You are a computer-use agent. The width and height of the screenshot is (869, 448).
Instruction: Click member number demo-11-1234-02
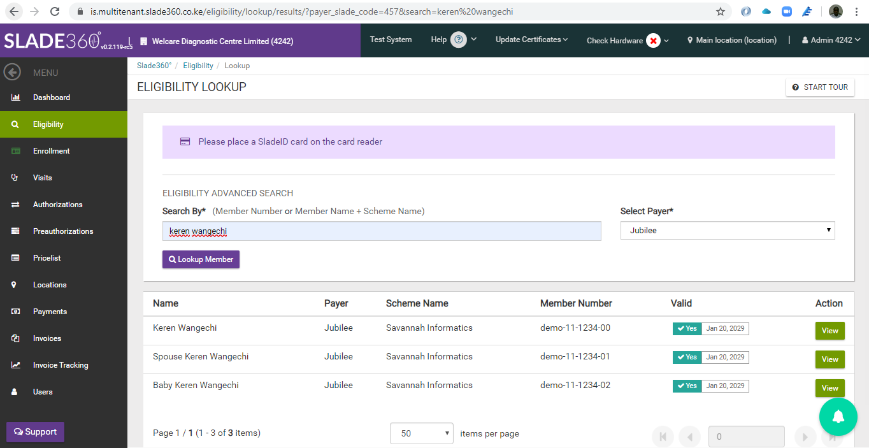click(575, 385)
